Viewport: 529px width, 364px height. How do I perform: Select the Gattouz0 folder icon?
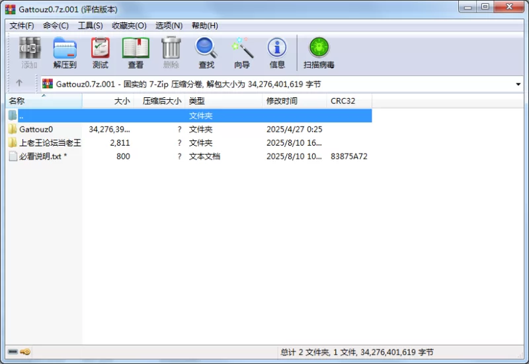[x=13, y=129]
